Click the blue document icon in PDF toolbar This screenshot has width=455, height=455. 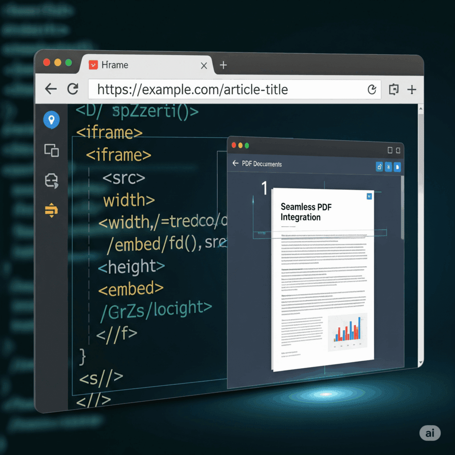tap(397, 167)
